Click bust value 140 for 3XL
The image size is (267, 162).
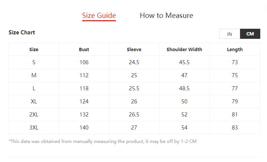[84, 128]
